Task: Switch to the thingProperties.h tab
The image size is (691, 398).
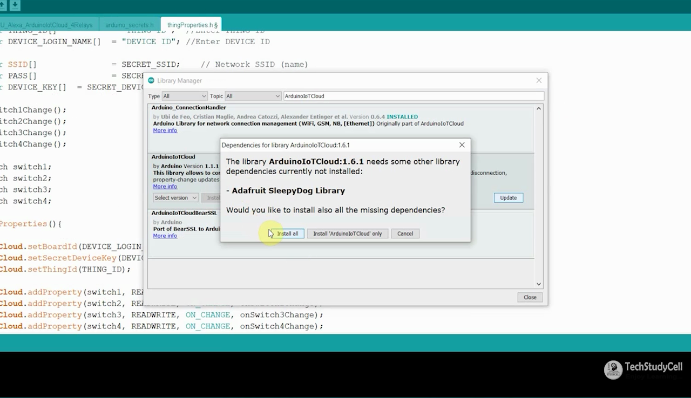Action: coord(190,24)
